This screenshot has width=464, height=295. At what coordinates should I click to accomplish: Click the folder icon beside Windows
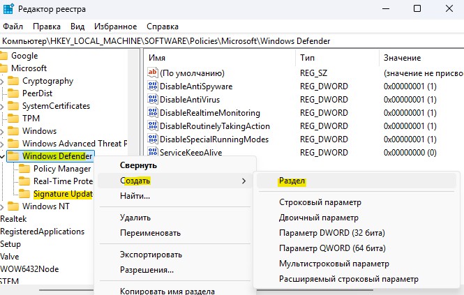[13, 131]
